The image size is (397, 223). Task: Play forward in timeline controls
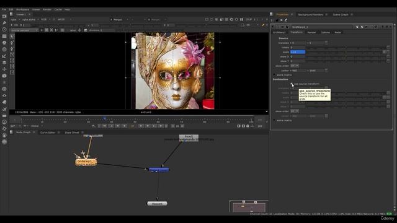pyautogui.click(x=141, y=126)
